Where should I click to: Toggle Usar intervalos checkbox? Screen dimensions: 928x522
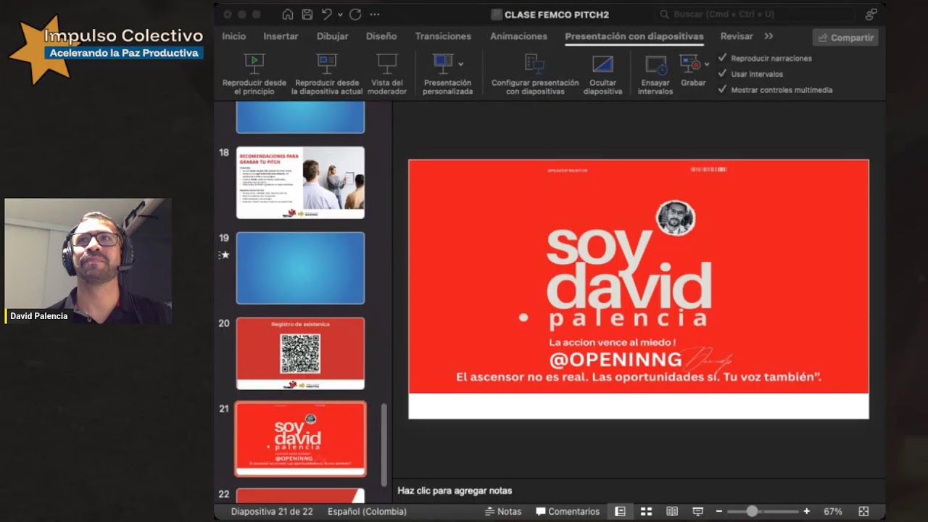[722, 74]
